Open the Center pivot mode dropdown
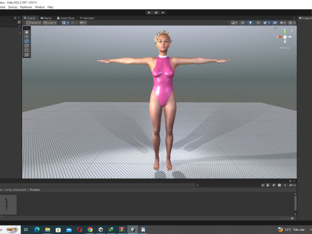This screenshot has width=312, height=234. pos(33,23)
